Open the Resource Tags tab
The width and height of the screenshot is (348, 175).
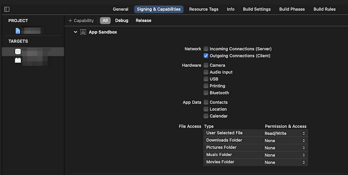(x=204, y=9)
